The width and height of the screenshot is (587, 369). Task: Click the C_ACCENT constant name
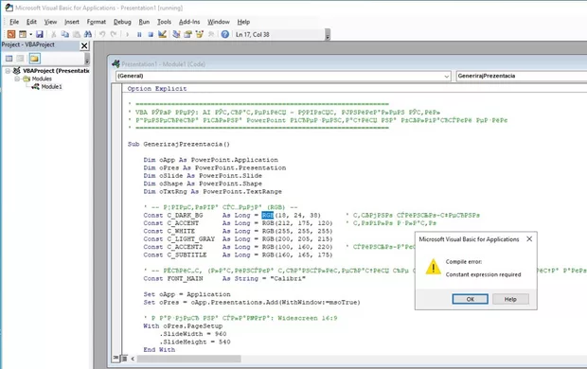click(183, 223)
